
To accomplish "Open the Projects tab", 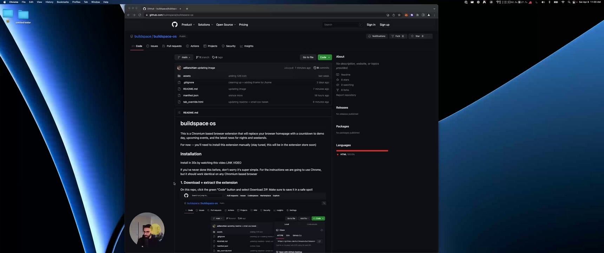I will [210, 46].
